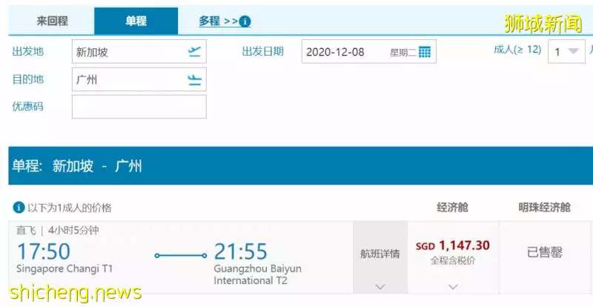
Task: Open the calendar icon in date field
Action: point(425,52)
